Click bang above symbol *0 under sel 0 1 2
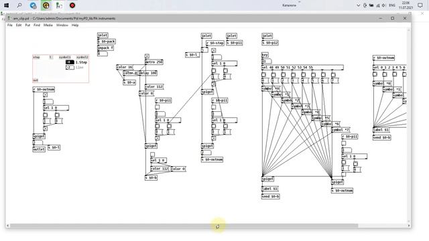The height and width of the screenshot is (241, 429). 375,74
